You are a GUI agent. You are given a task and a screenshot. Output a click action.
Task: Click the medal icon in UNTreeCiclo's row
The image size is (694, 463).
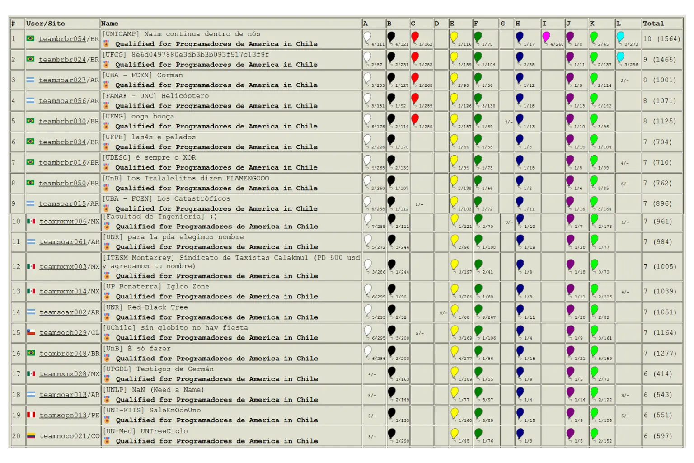(107, 441)
